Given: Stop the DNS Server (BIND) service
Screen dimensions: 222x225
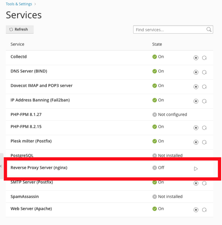Looking at the screenshot, I should coord(196,72).
